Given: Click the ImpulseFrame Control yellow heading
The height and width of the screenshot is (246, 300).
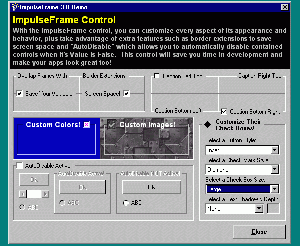Looking at the screenshot, I should coord(64,20).
